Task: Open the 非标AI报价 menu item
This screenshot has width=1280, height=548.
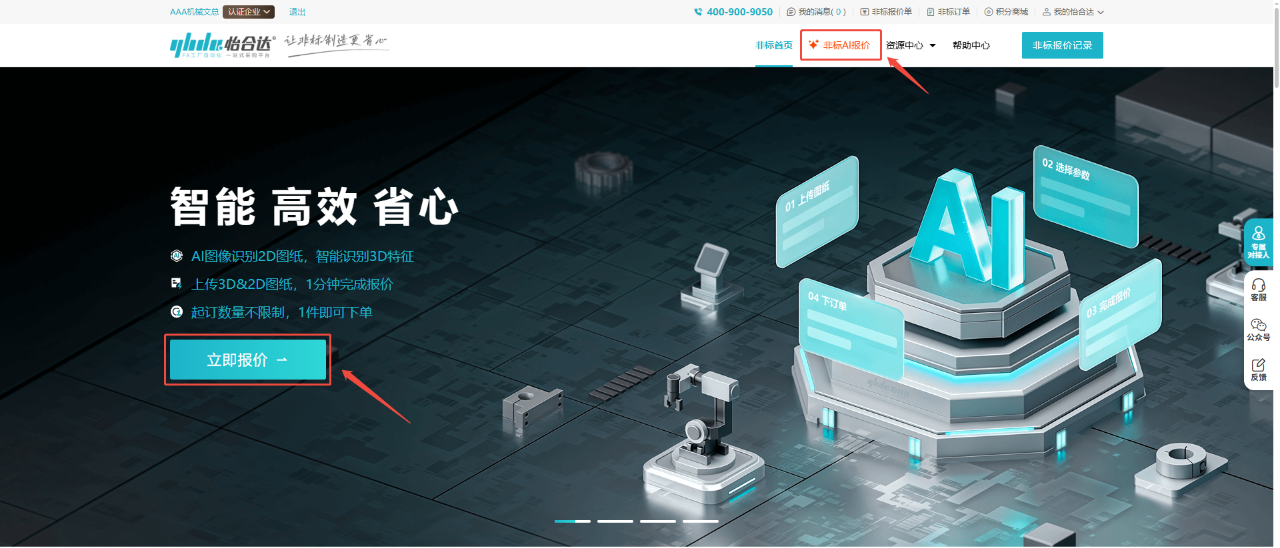Action: [x=840, y=45]
